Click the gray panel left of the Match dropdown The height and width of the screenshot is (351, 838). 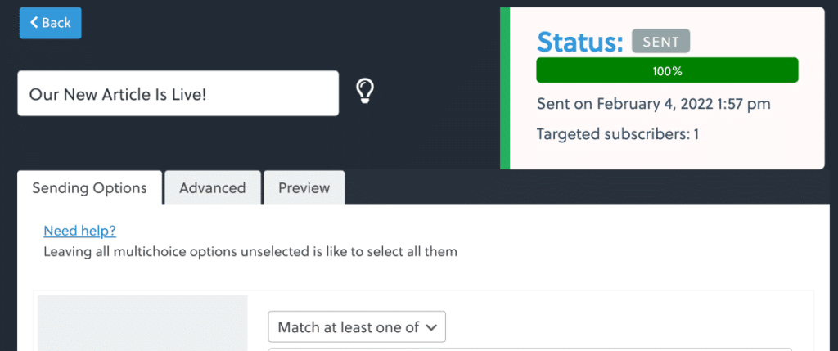142,324
